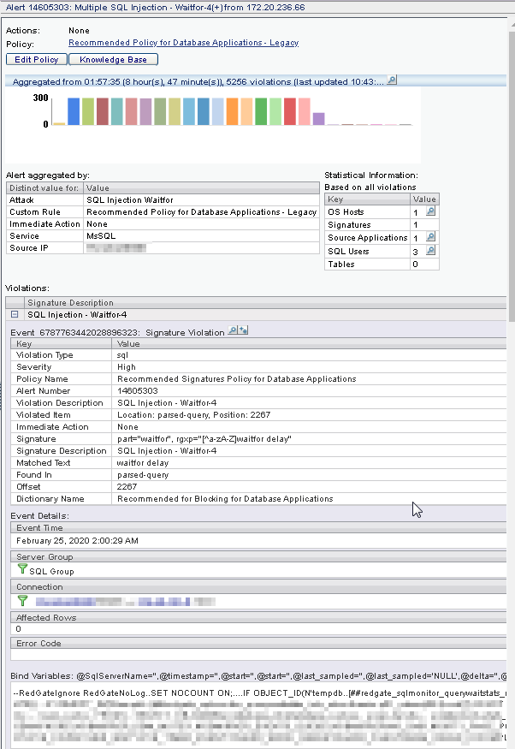
Task: Click magnifier icon beside Signature Violation event
Action: (233, 330)
